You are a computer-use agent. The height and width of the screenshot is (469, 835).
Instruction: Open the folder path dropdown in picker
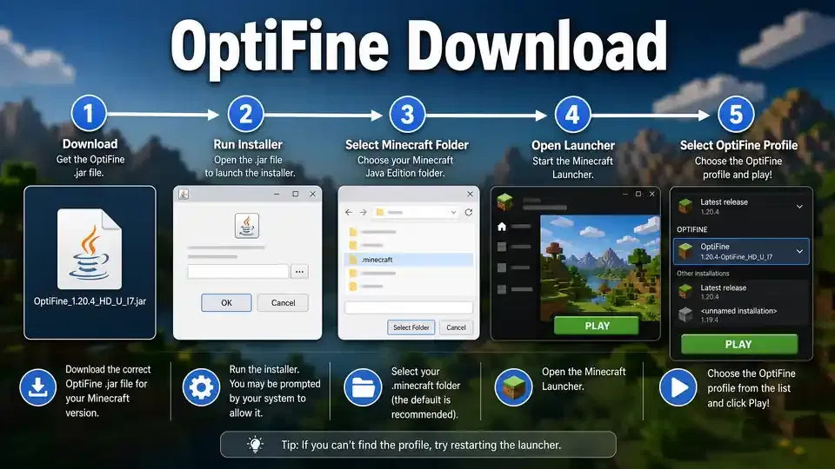coord(453,212)
